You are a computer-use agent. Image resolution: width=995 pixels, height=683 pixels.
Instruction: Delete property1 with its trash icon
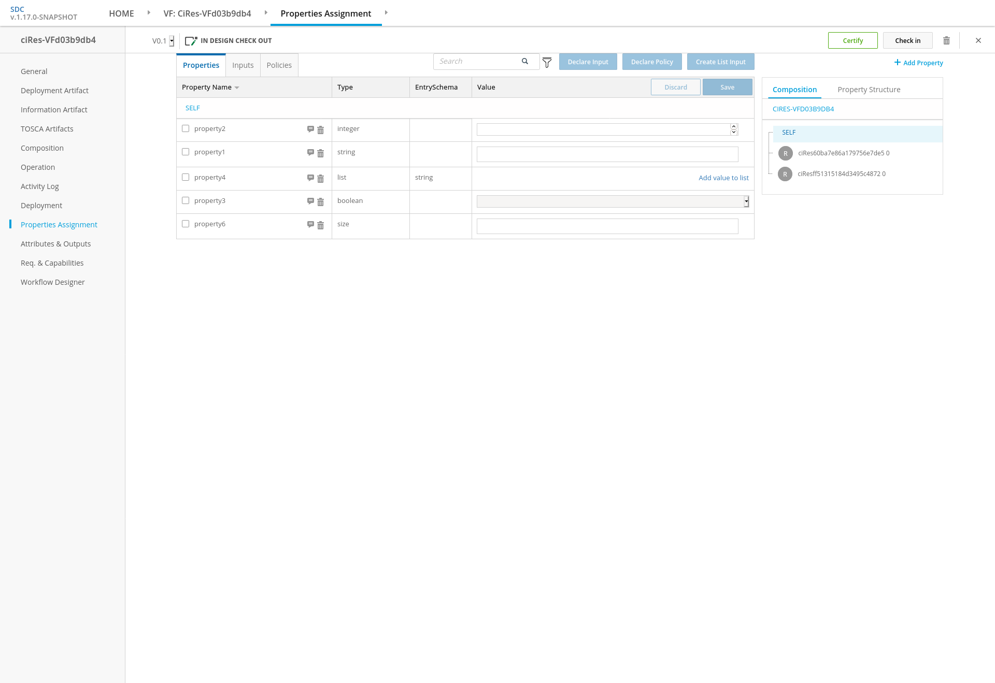321,153
